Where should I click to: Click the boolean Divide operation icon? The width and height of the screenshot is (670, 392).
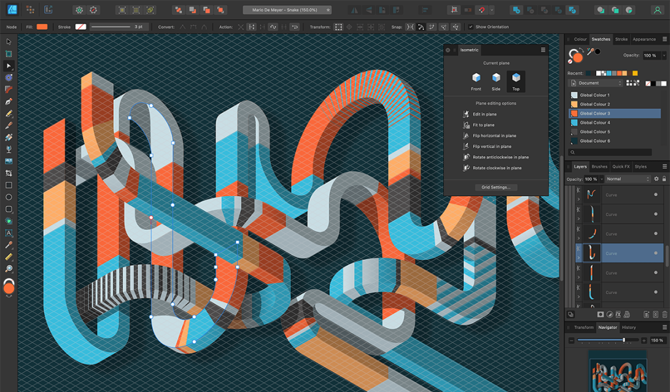pyautogui.click(x=572, y=10)
